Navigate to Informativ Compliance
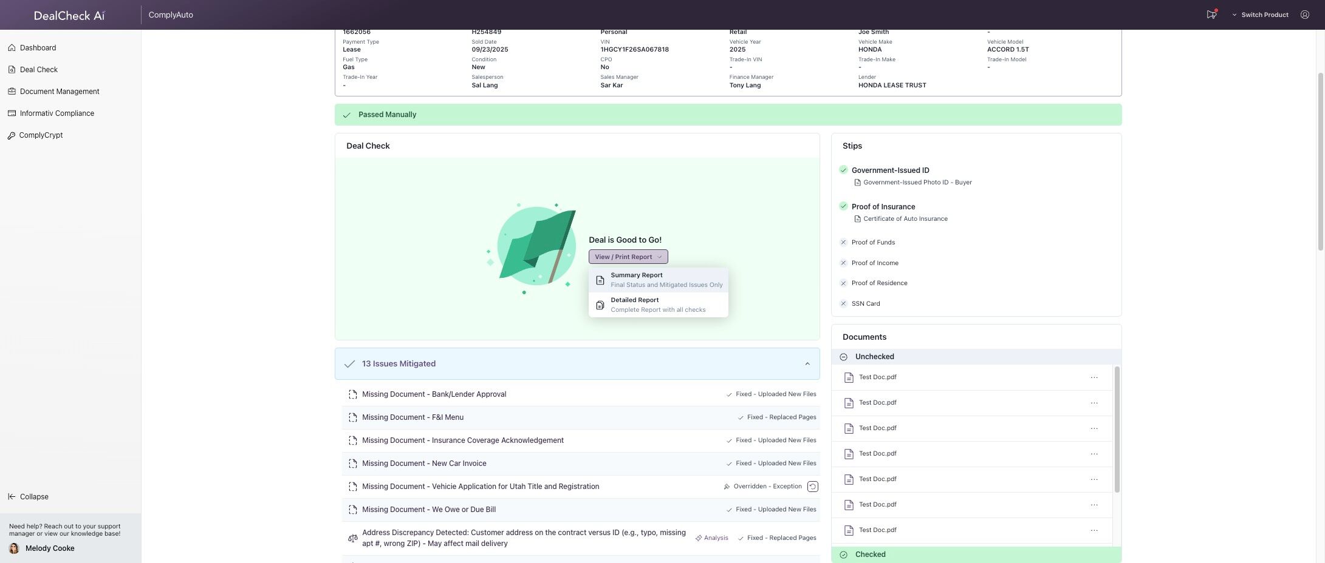This screenshot has width=1325, height=563. [57, 113]
